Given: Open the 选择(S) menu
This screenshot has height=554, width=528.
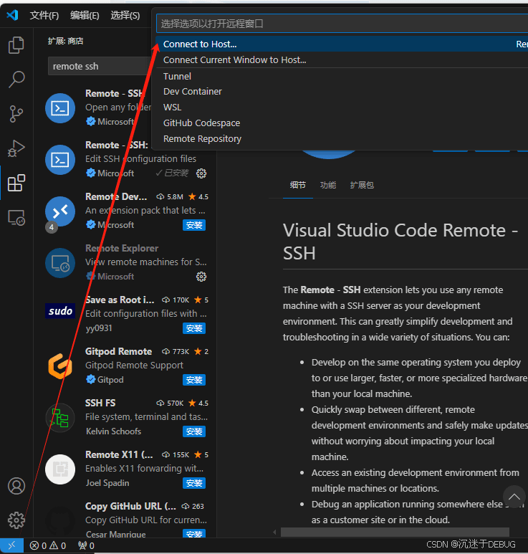Looking at the screenshot, I should pyautogui.click(x=125, y=15).
